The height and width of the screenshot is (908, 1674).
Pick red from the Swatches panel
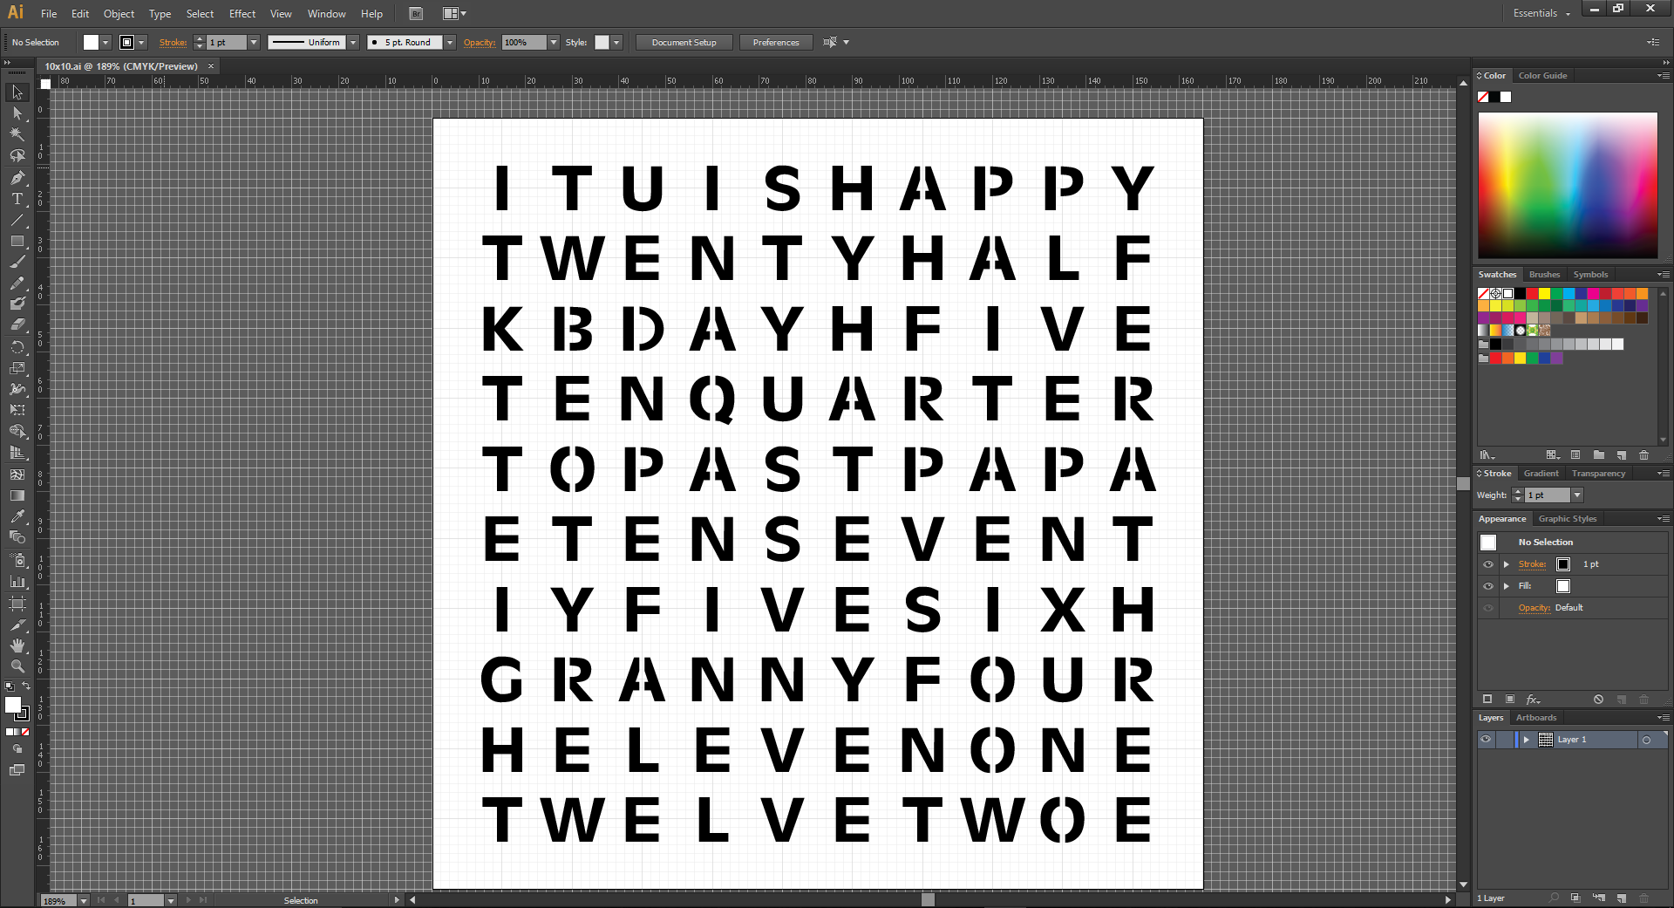(1532, 294)
